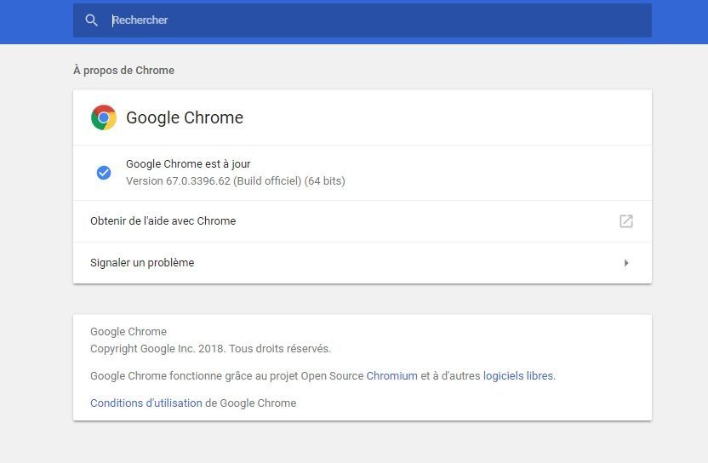Click the À propos de Chrome heading
Screen dimensions: 708x463
pos(123,71)
